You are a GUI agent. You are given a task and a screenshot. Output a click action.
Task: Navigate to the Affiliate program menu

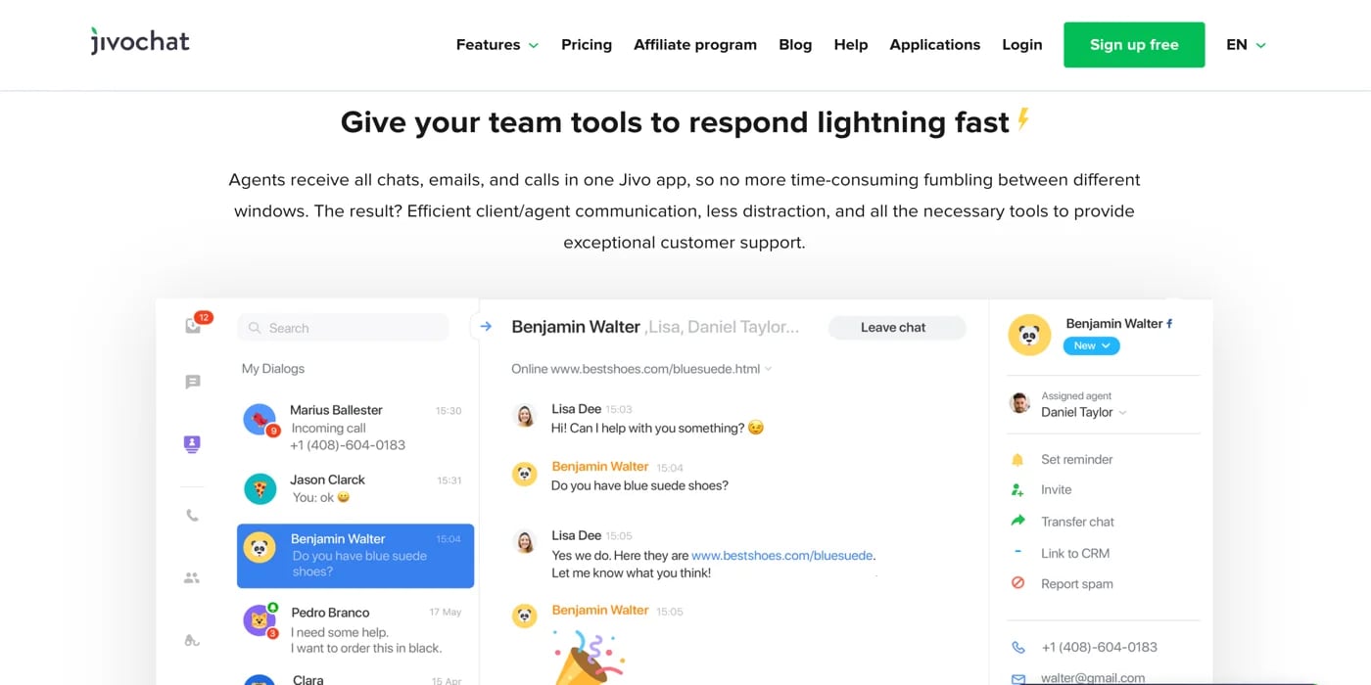[x=695, y=44]
